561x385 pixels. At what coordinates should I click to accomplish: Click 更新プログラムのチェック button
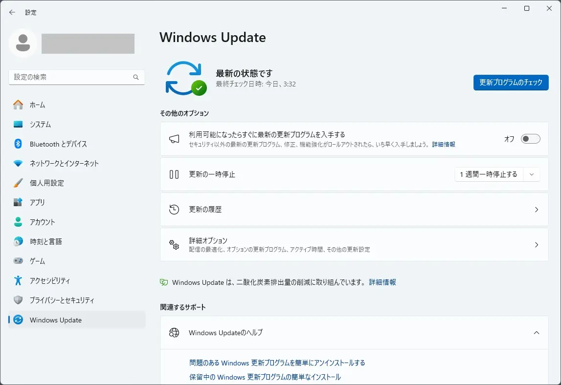tap(511, 83)
